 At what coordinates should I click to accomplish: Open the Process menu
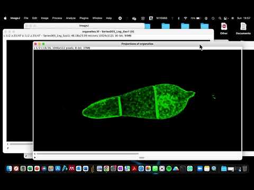pos(57,18)
